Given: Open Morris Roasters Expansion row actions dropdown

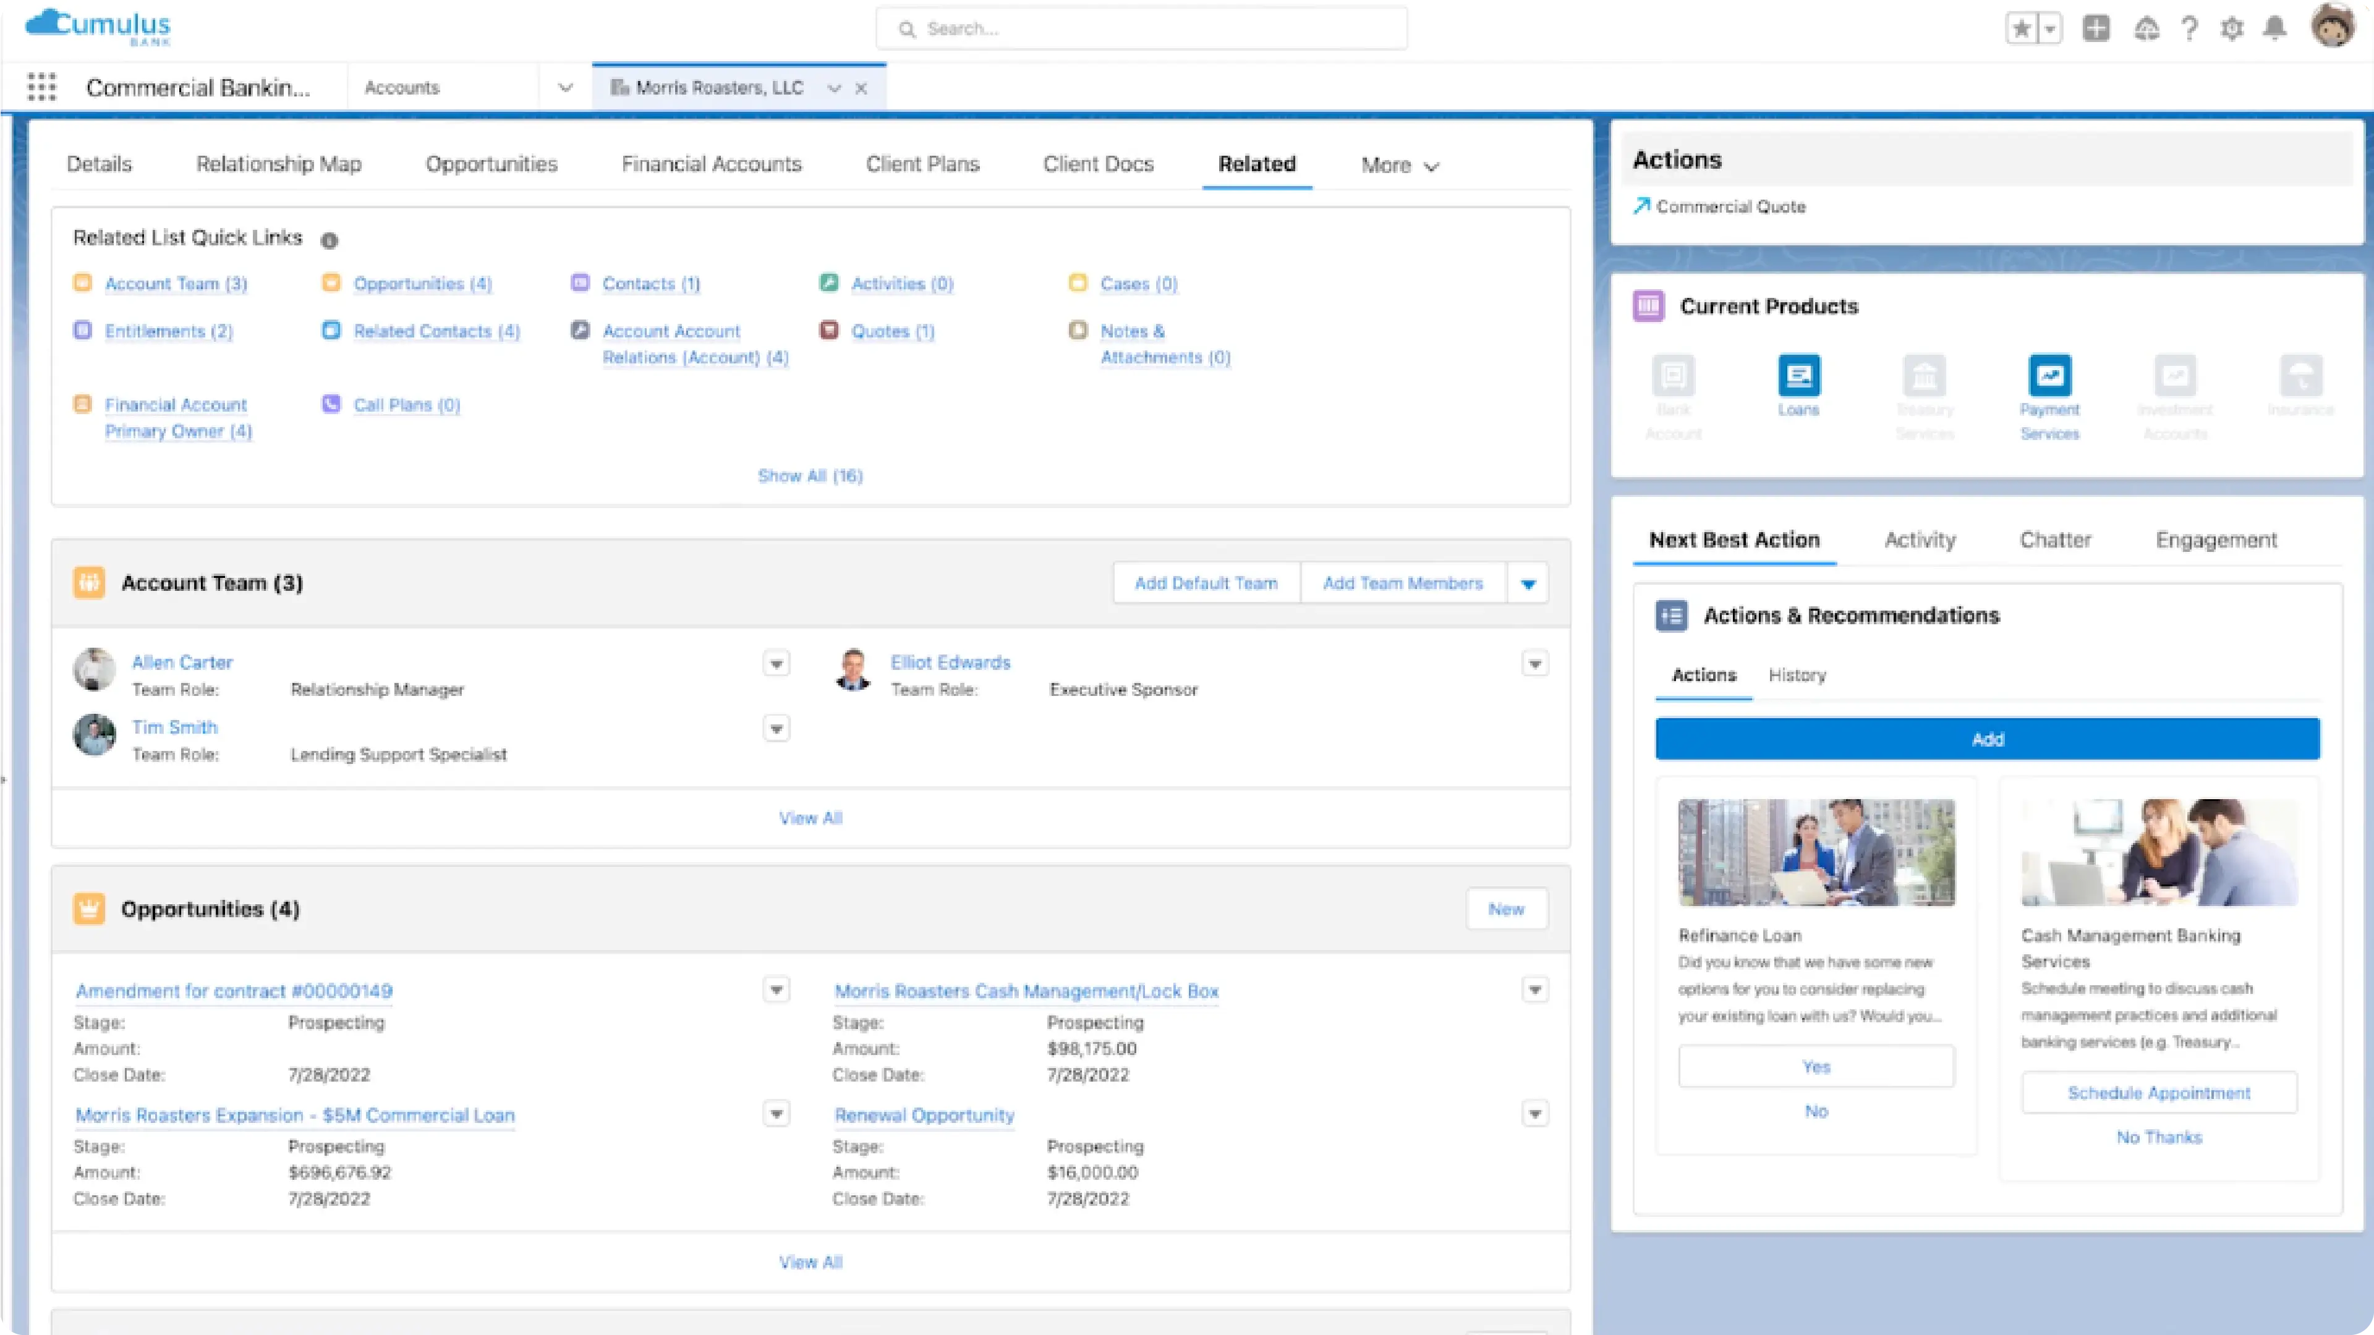Looking at the screenshot, I should (776, 1114).
